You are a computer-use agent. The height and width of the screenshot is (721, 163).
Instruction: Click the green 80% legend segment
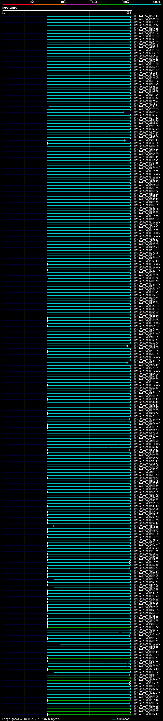click(x=113, y=5)
